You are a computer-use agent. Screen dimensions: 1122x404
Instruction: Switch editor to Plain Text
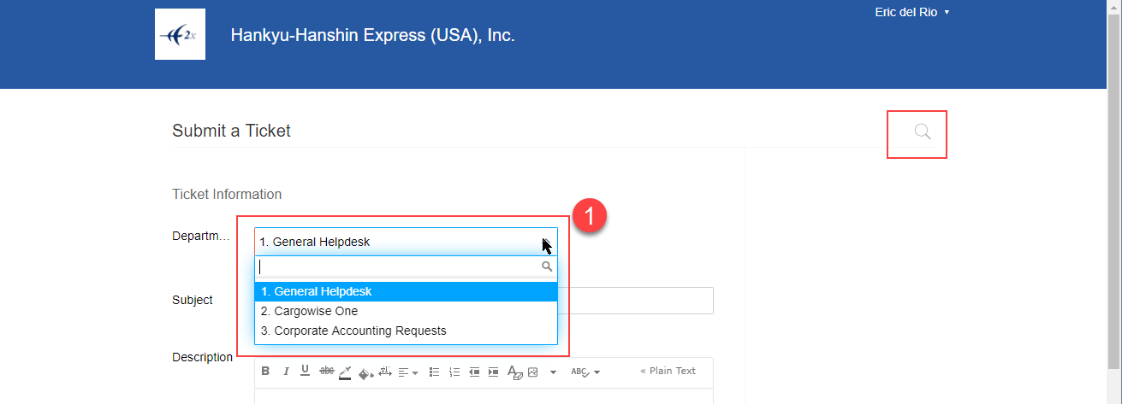tap(668, 371)
